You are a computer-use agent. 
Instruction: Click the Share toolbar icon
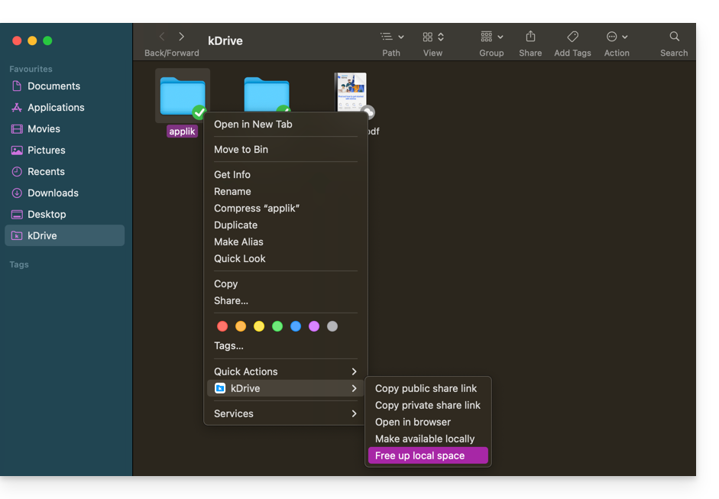coord(530,37)
